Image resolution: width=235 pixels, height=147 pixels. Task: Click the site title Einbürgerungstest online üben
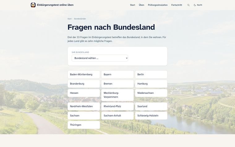click(55, 5)
